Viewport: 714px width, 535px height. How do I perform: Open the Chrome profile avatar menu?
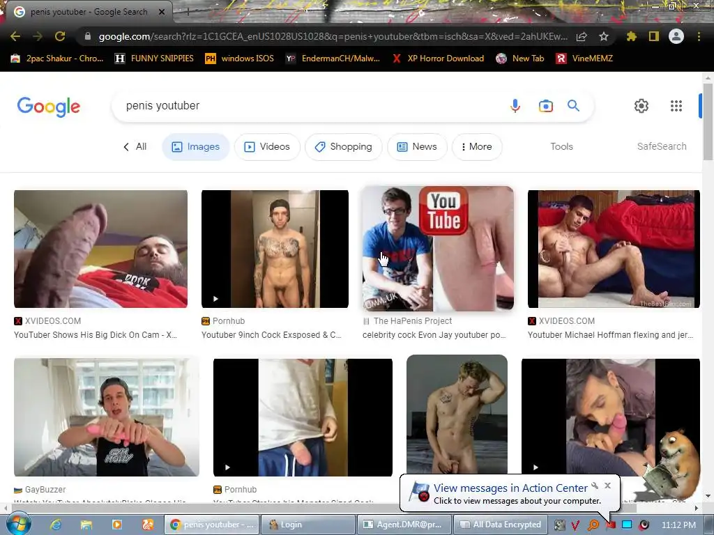pos(676,36)
